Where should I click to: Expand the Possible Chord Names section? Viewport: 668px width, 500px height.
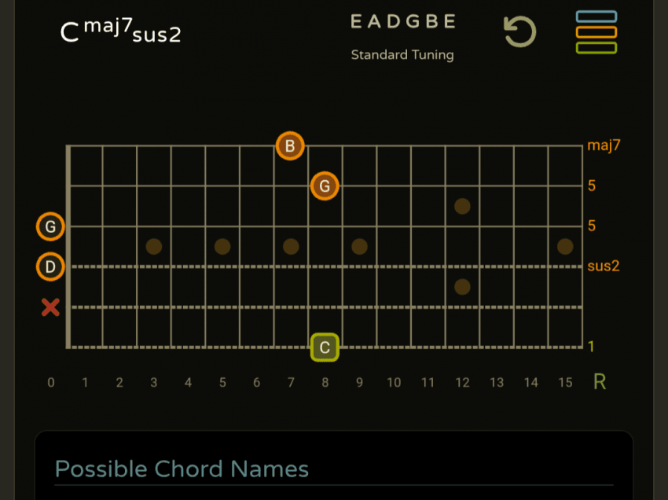[x=182, y=469]
